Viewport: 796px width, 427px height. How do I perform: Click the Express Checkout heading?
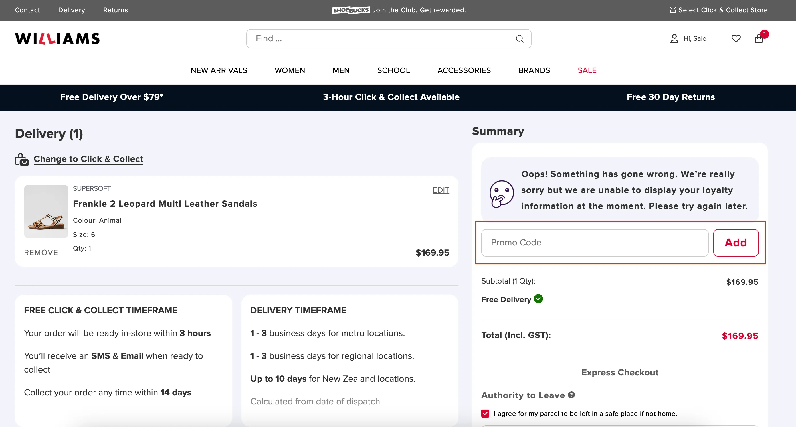click(620, 372)
